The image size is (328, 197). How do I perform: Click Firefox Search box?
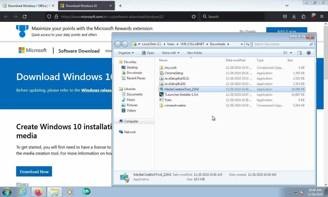coord(232,17)
